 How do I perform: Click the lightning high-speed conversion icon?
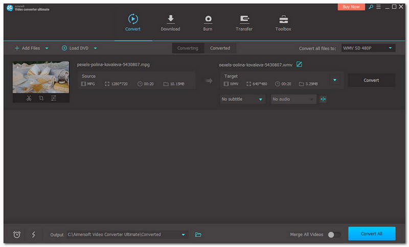[x=34, y=234]
